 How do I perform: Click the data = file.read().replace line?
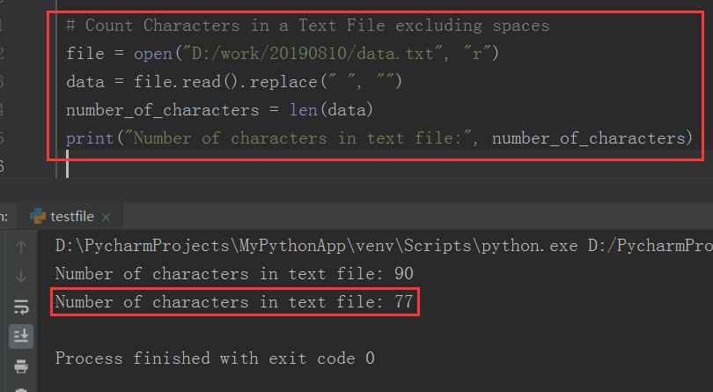[x=234, y=82]
